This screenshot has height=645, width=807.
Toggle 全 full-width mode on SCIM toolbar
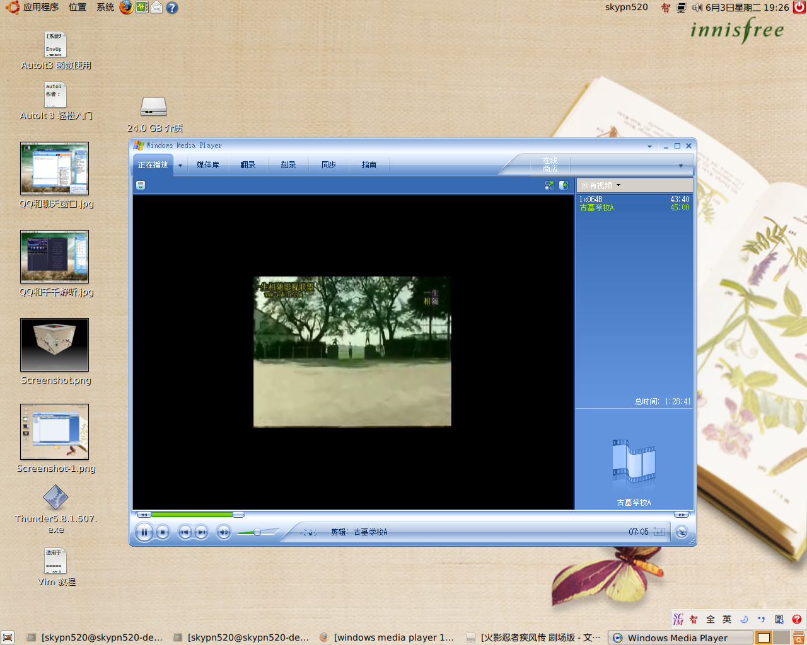click(711, 619)
